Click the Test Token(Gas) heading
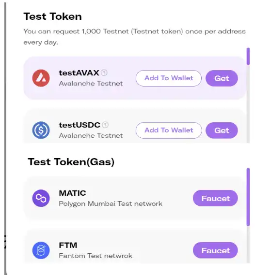Screen dimensions: 255x275 click(71, 162)
